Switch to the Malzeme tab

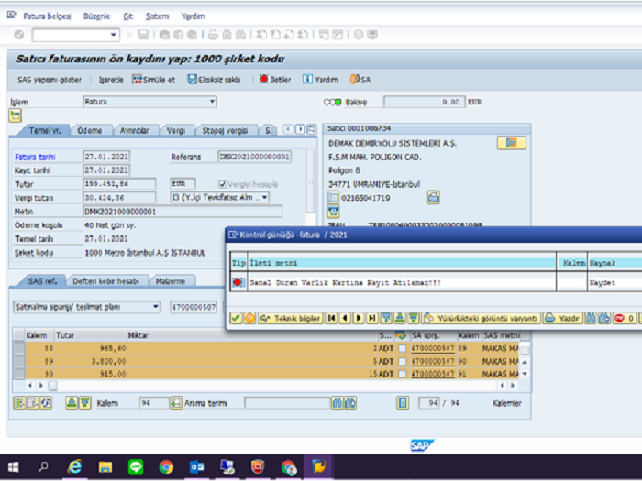click(171, 281)
